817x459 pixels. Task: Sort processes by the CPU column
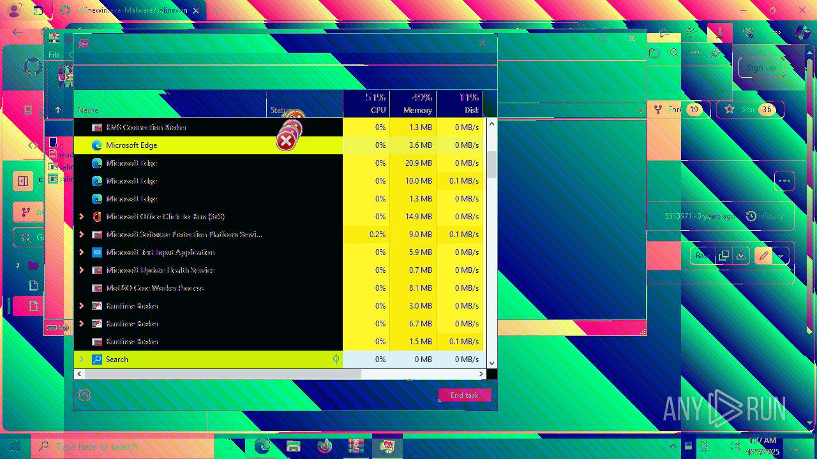click(366, 104)
